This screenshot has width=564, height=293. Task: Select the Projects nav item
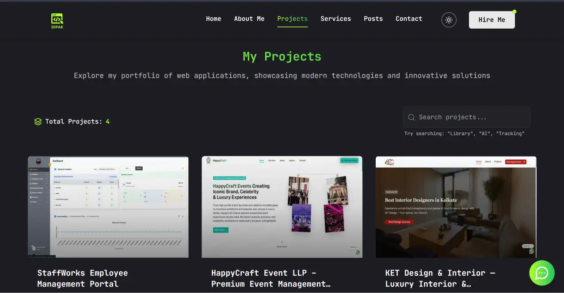click(x=292, y=19)
